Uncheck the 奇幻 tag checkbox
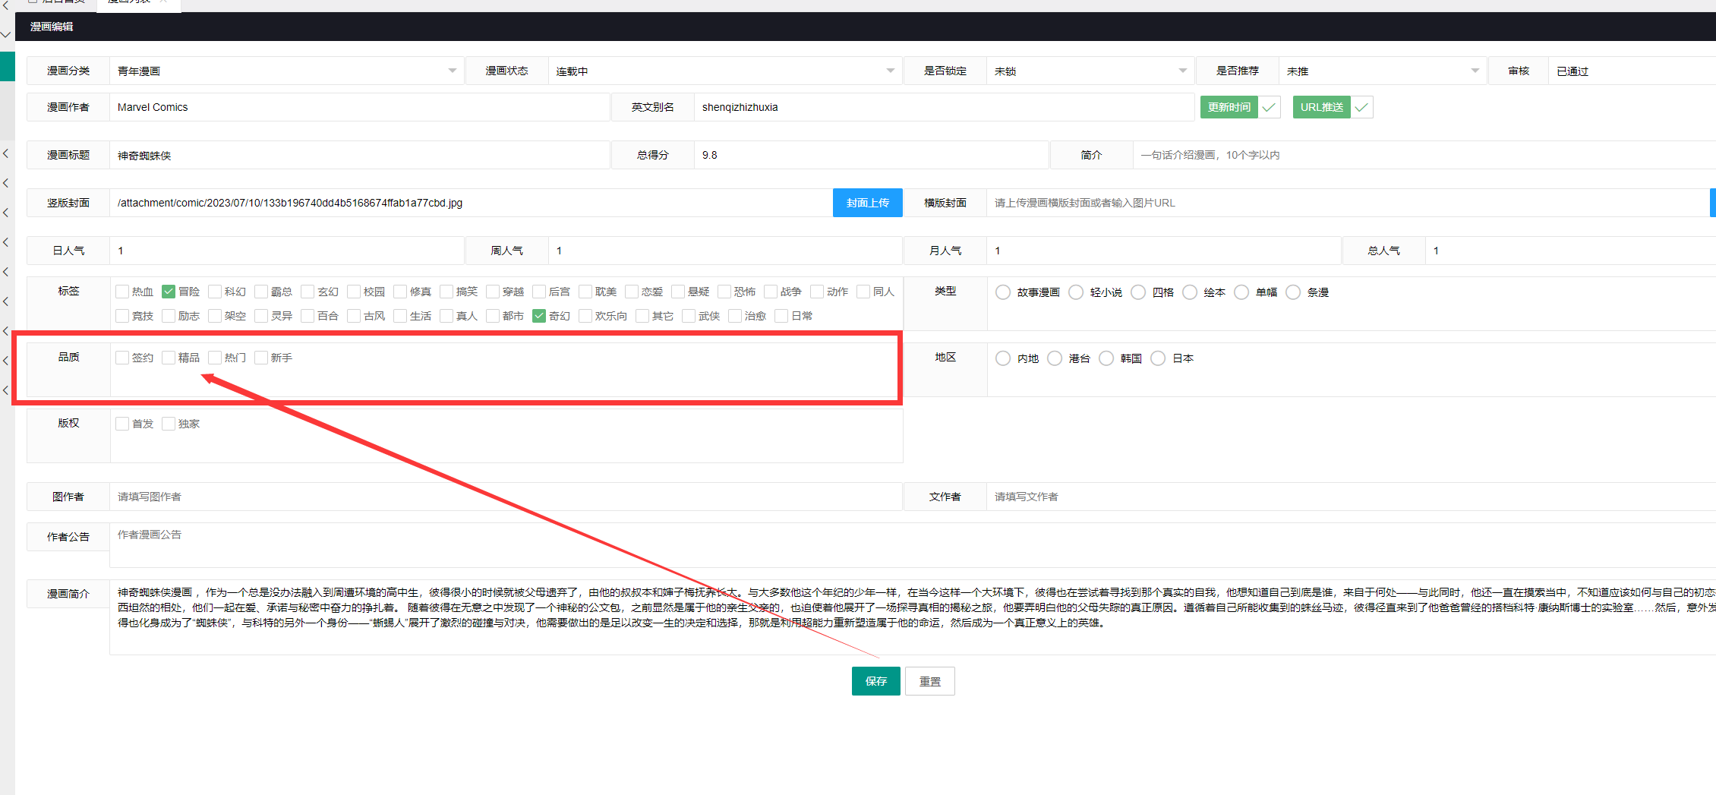Screen dimensions: 1716x795 (539, 316)
